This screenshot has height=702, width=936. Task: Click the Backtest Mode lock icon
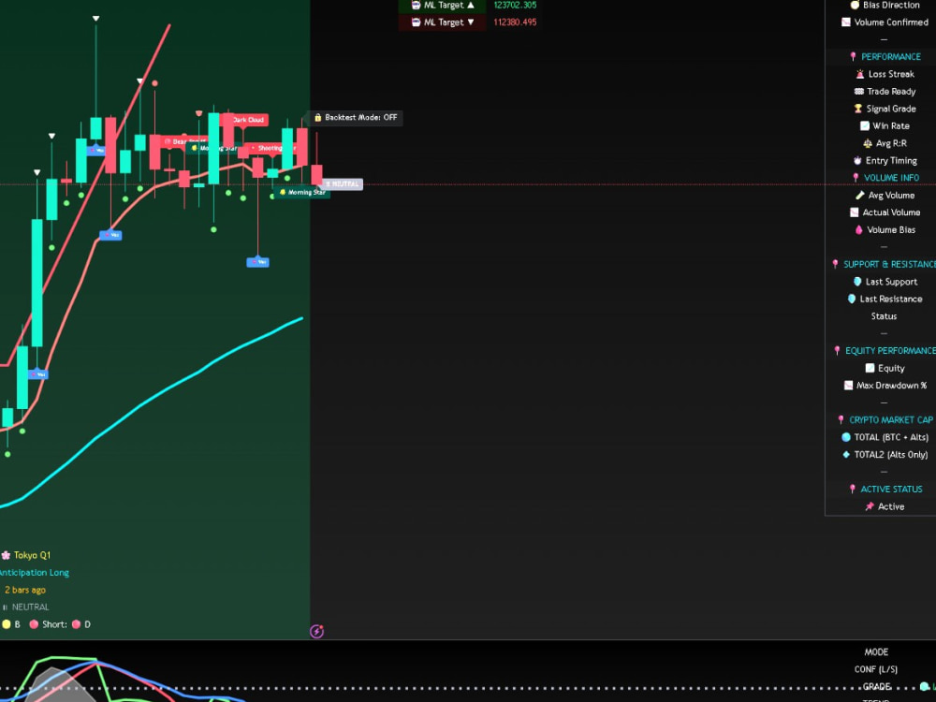point(318,118)
